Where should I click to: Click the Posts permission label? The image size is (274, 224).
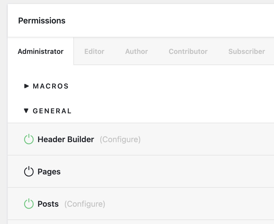tap(48, 204)
